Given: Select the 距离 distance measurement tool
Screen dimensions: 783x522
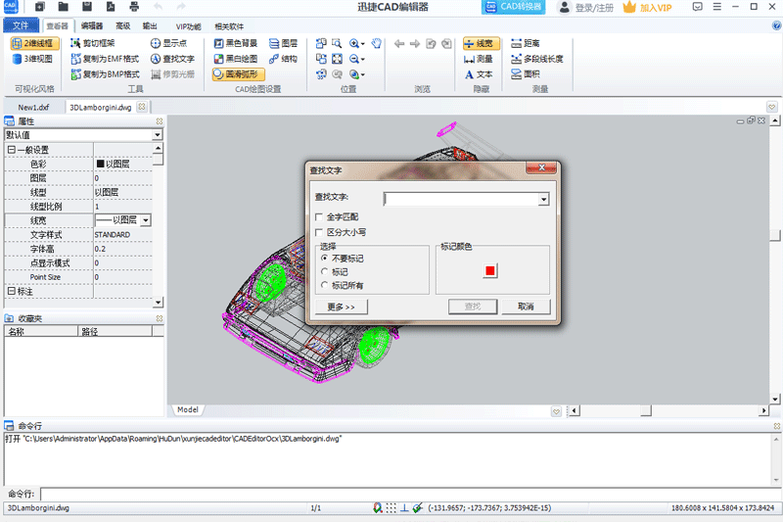Looking at the screenshot, I should [x=526, y=43].
